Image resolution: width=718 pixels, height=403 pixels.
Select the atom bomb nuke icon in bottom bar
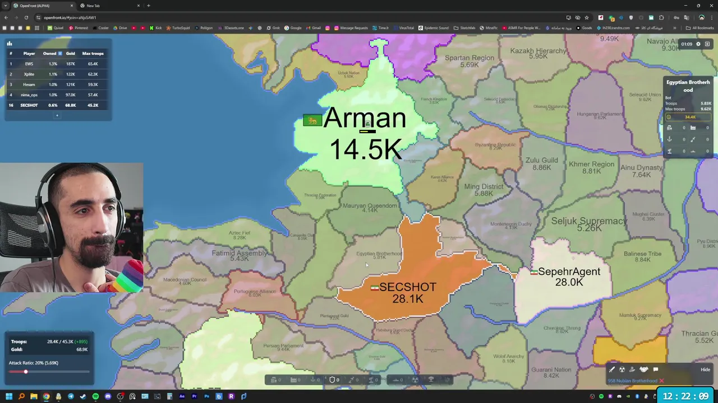[415, 380]
